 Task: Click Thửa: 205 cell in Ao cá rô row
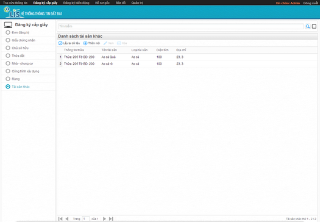79,63
